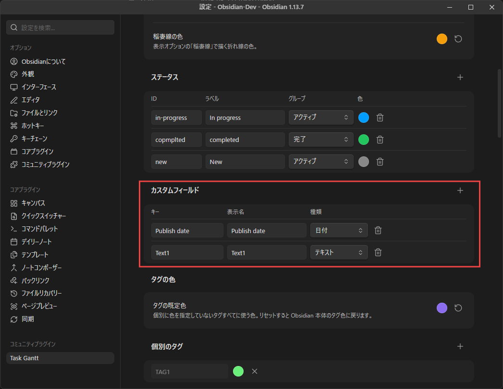Click the settings panel vertical scrollbar
The image size is (503, 389).
(499, 103)
